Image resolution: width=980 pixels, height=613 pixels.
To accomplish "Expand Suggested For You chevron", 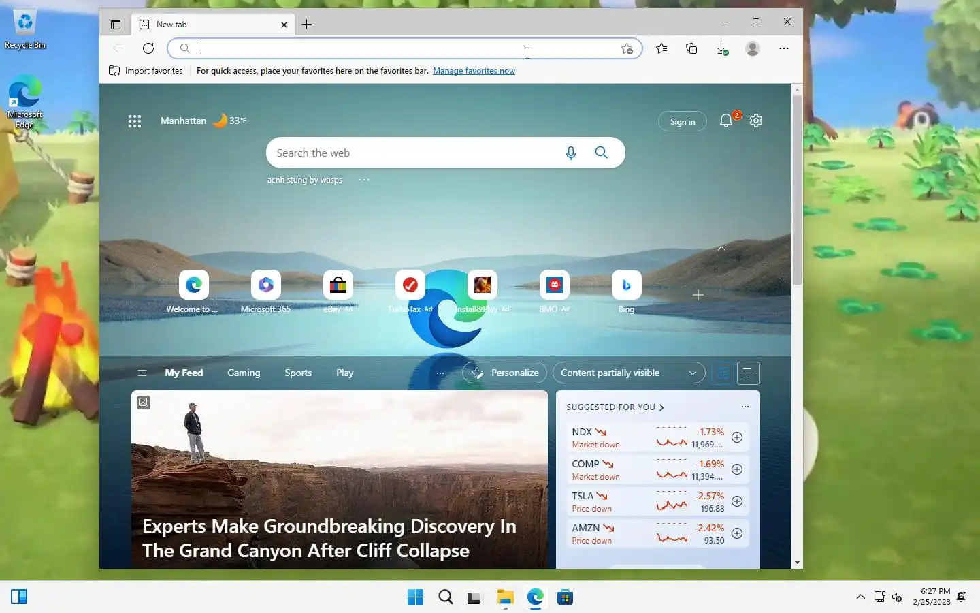I will [x=661, y=407].
